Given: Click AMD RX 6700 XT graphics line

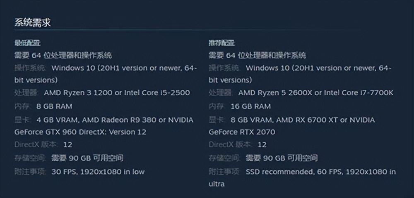Looking at the screenshot, I should (292, 120).
